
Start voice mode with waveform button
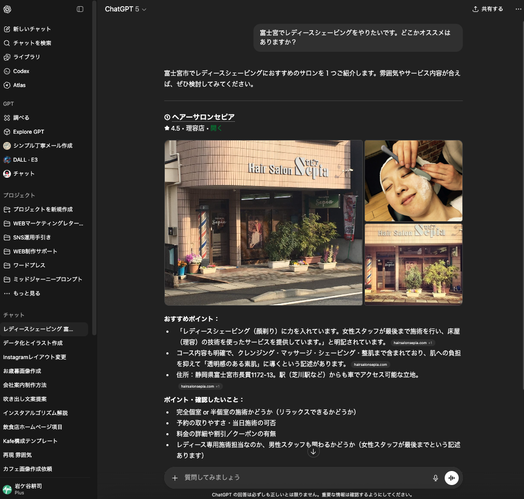click(x=451, y=478)
